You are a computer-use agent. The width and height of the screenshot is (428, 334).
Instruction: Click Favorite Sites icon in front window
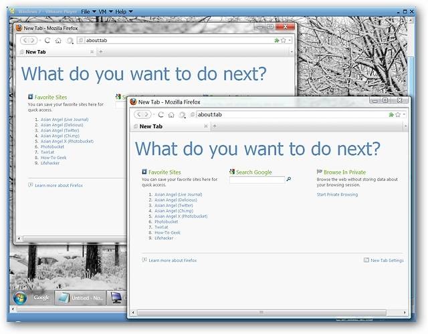144,172
